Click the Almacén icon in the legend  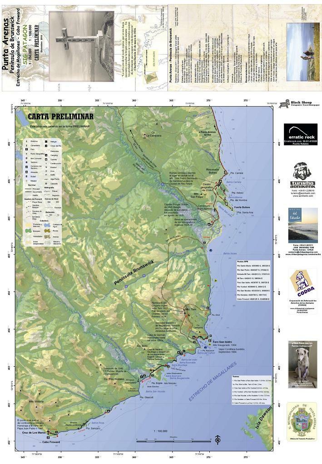point(27,172)
